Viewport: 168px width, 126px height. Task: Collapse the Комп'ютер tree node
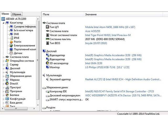pyautogui.click(x=3, y=23)
